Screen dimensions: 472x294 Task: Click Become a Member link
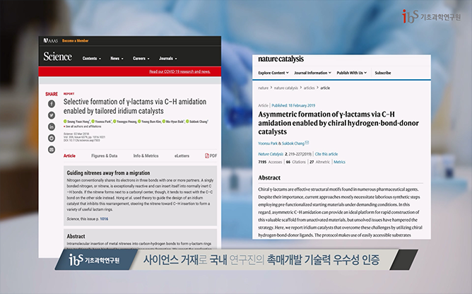click(x=76, y=41)
